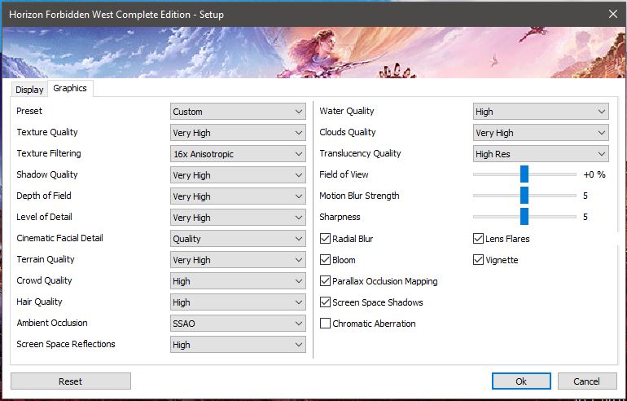The image size is (627, 401).
Task: Expand the Depth of Field dropdown
Action: tap(238, 196)
